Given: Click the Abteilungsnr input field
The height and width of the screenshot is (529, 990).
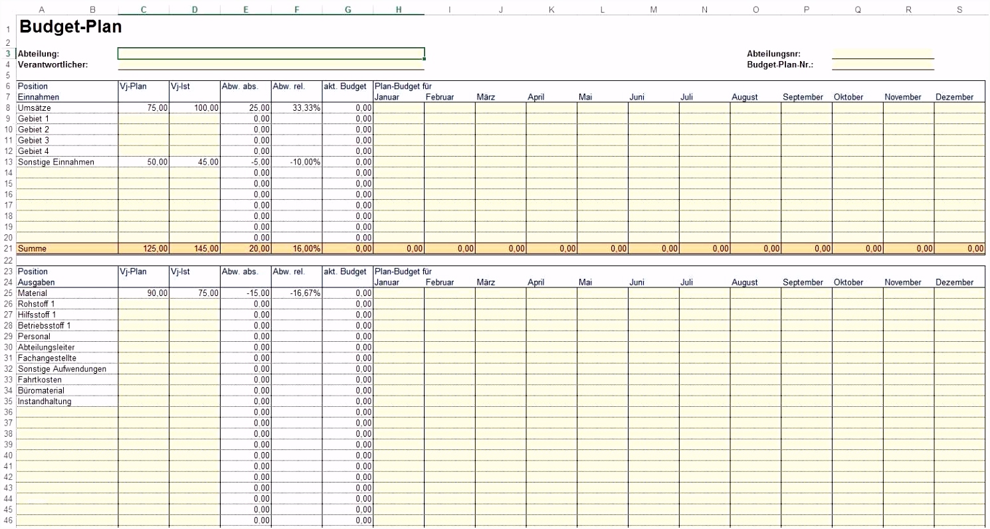Looking at the screenshot, I should pyautogui.click(x=883, y=54).
